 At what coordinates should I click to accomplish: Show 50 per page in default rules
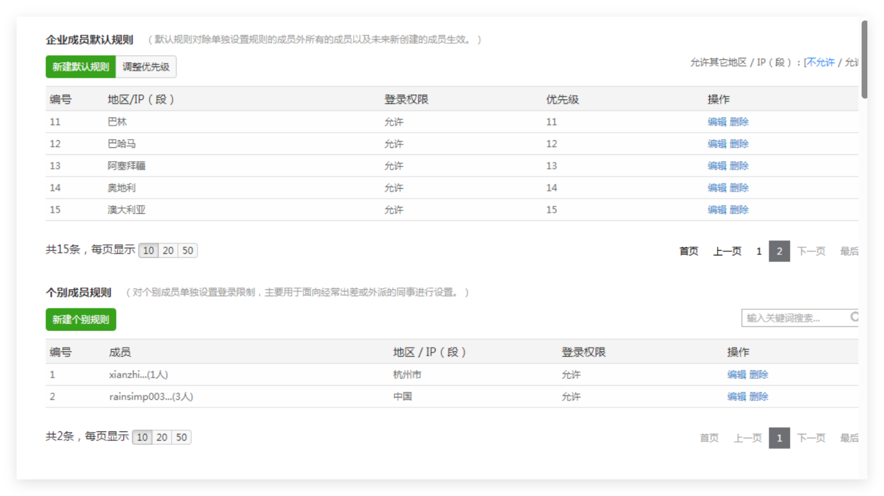pos(187,250)
